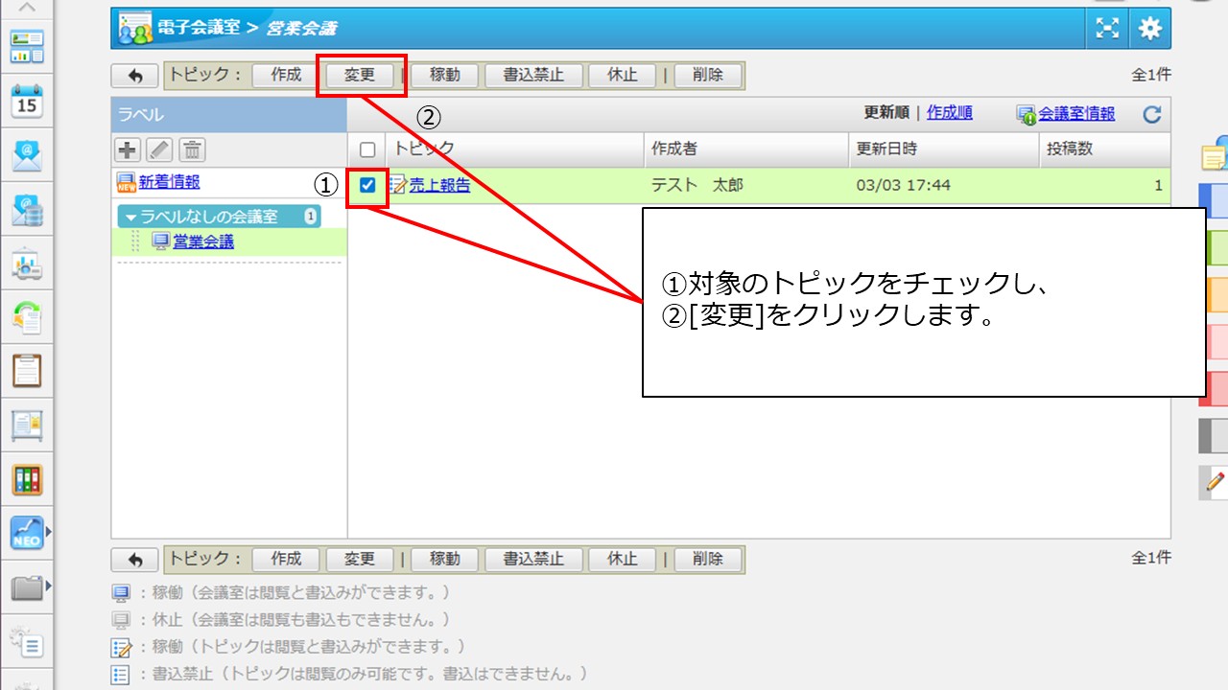Click 変更 below the topic list
1228x690 pixels.
(x=360, y=560)
